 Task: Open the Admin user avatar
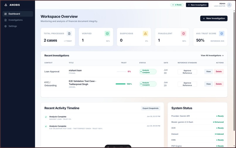tap(229, 5)
